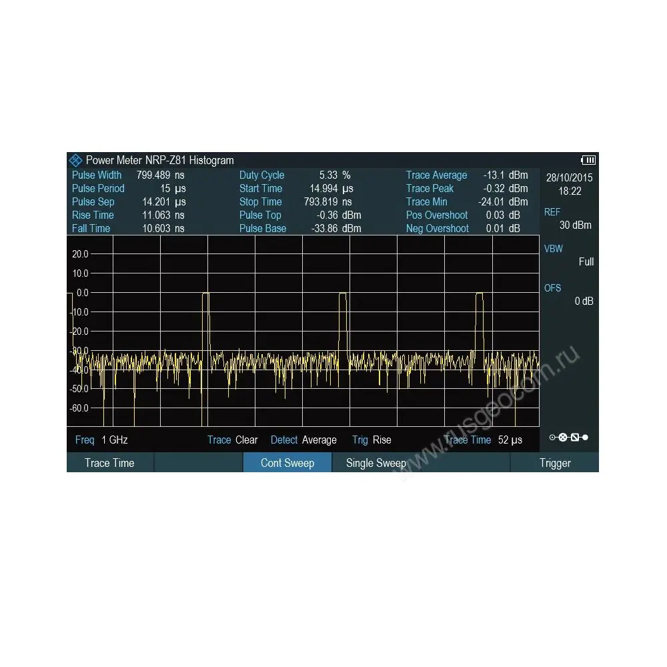Click the Rohde & Schwarz logo icon
Image resolution: width=667 pixels, height=667 pixels.
tap(75, 160)
